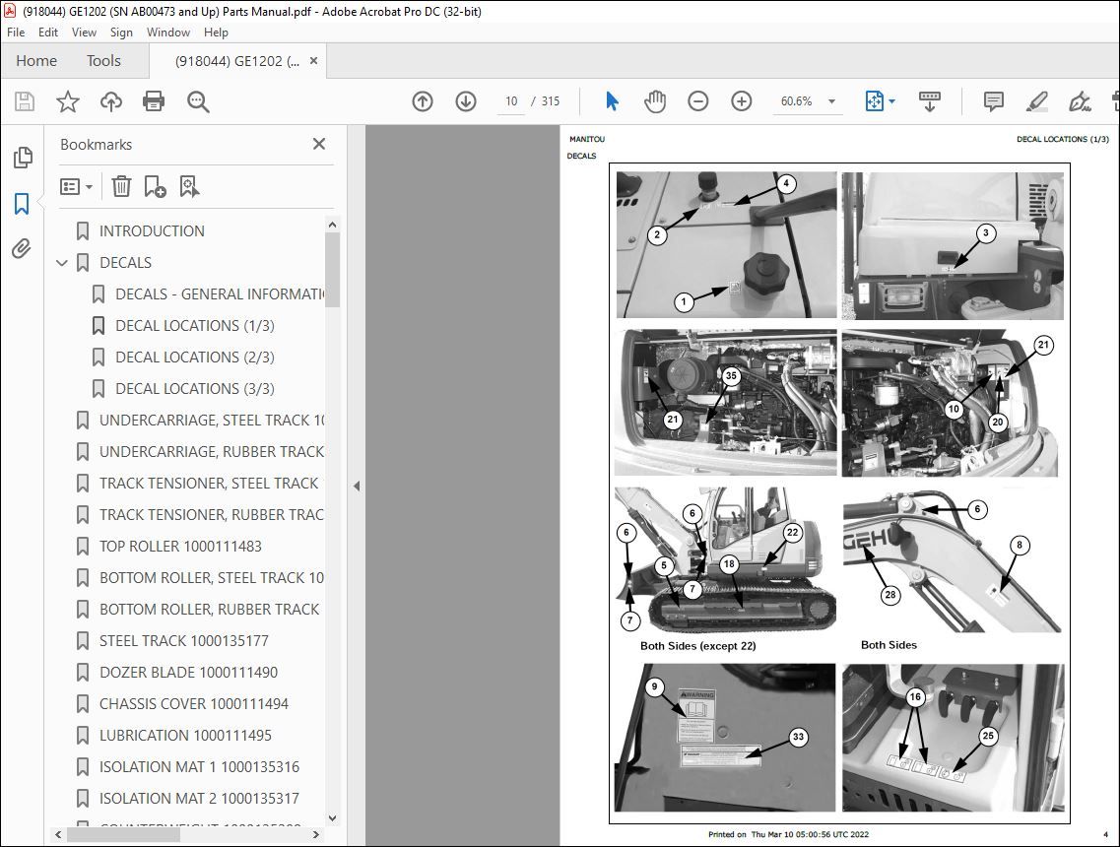
Task: Open the View menu
Action: 84,32
